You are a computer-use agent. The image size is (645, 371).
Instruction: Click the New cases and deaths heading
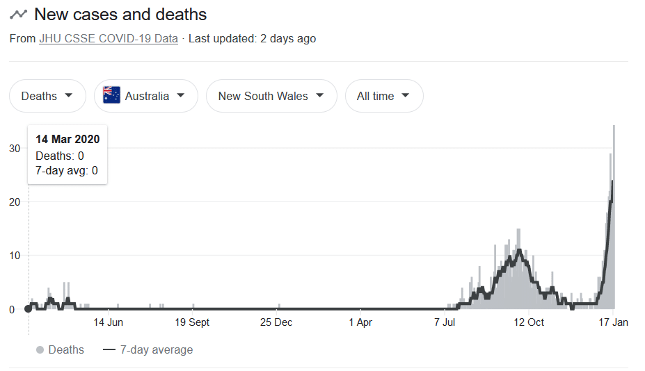tap(120, 15)
